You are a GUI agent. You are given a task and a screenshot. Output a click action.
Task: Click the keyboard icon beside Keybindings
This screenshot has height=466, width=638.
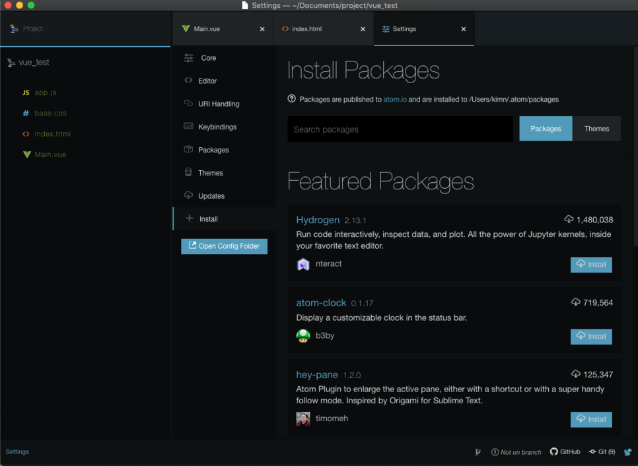point(188,125)
